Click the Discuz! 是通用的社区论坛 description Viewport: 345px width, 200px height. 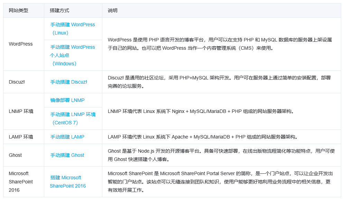click(x=220, y=82)
